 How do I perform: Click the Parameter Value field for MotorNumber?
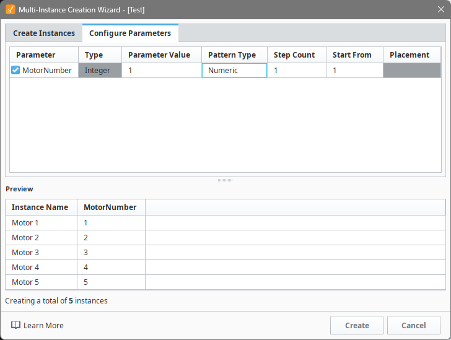pos(161,71)
